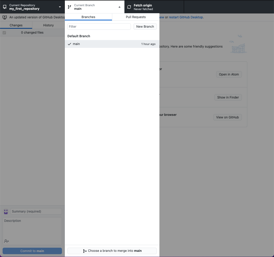The height and width of the screenshot is (257, 274).
Task: Collapse the Current Branch dropdown arrow
Action: coord(120,7)
